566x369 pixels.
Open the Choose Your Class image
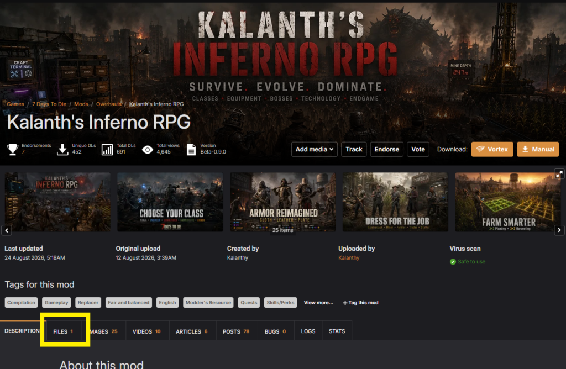[170, 202]
